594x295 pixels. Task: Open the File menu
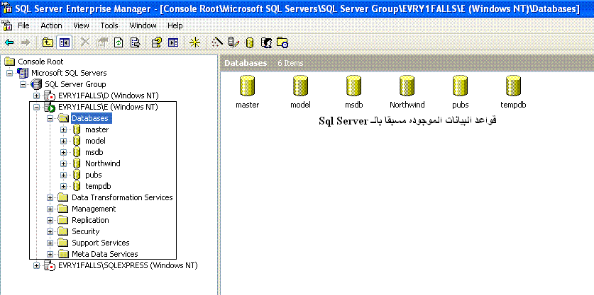(23, 25)
